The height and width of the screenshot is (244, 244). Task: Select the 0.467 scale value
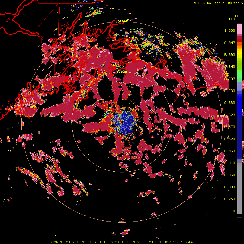tap(230, 151)
